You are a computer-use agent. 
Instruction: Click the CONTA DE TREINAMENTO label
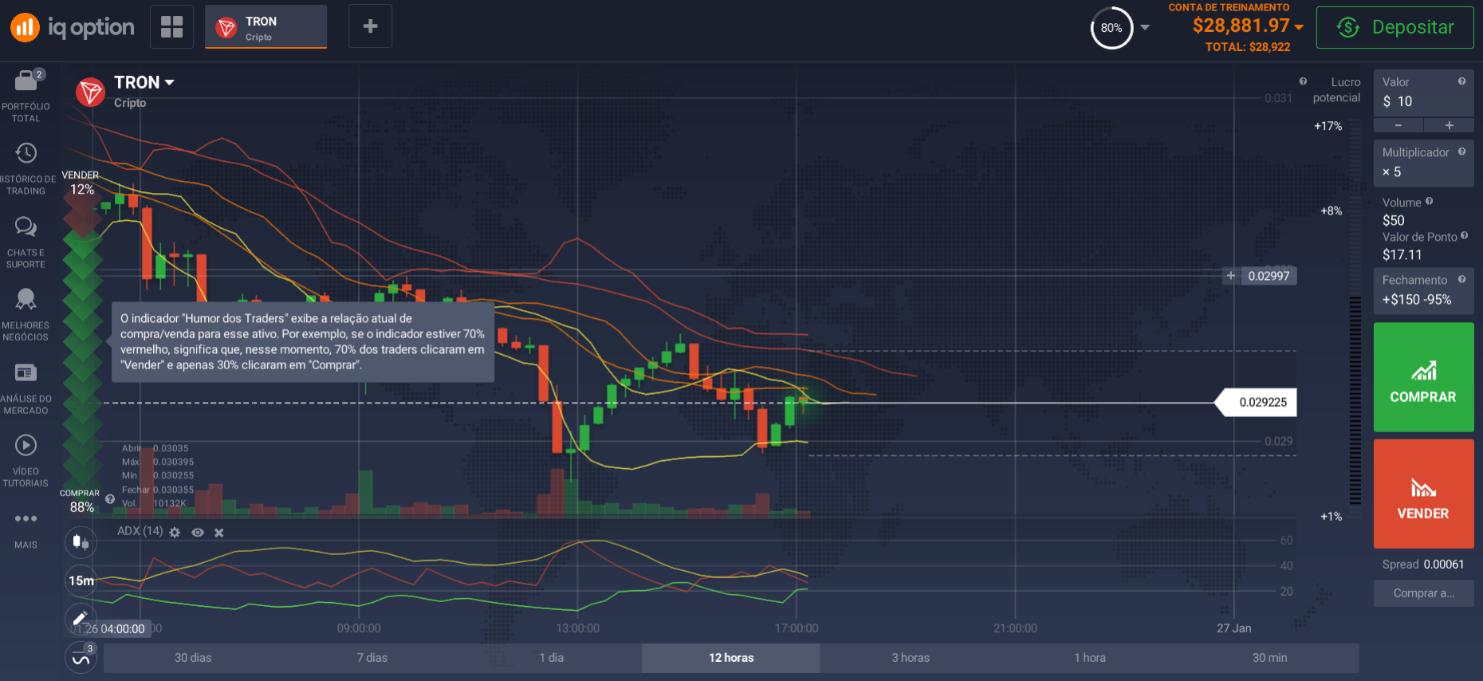pyautogui.click(x=1229, y=7)
